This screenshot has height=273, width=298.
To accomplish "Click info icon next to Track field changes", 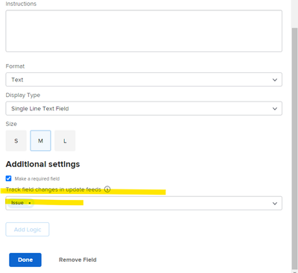I will coord(107,189).
